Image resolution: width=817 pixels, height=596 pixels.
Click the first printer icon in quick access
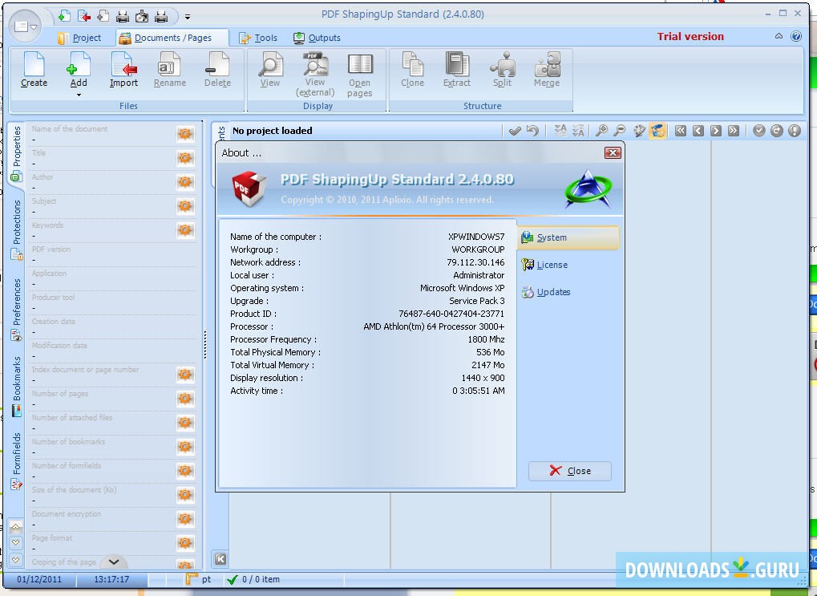click(123, 17)
